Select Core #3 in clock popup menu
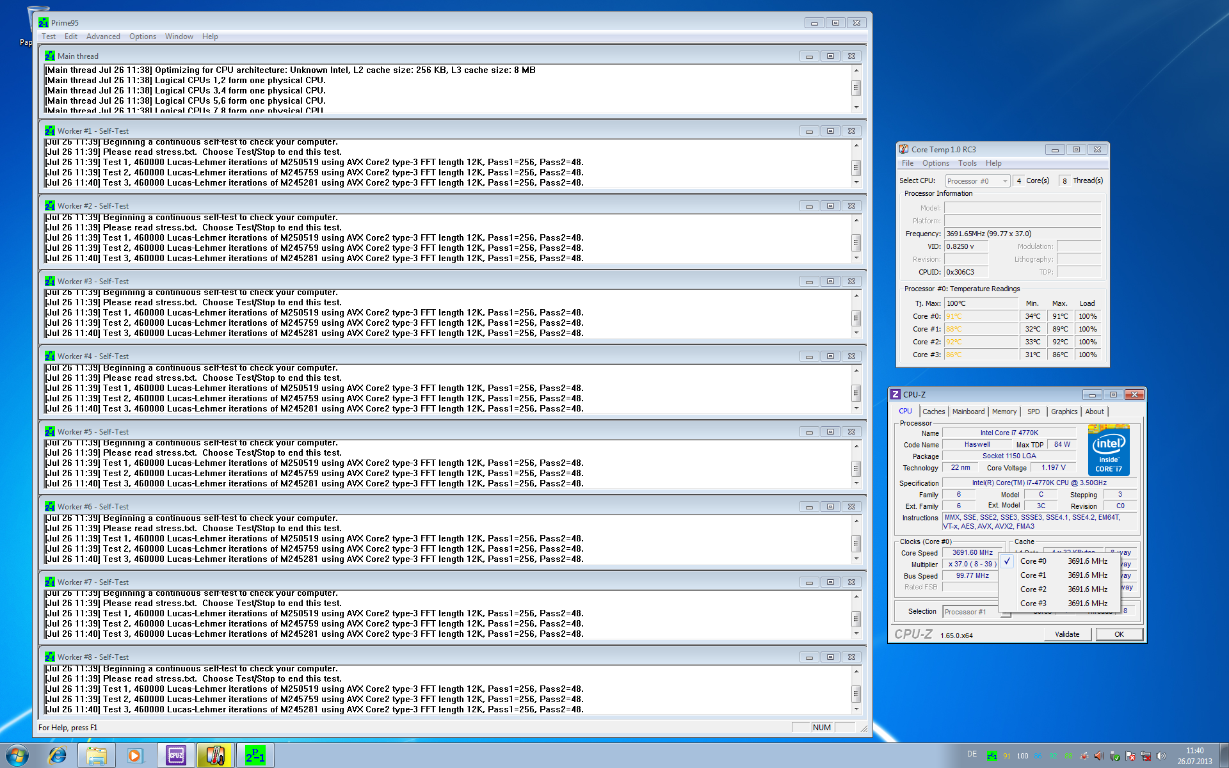The width and height of the screenshot is (1229, 768). click(x=1032, y=604)
